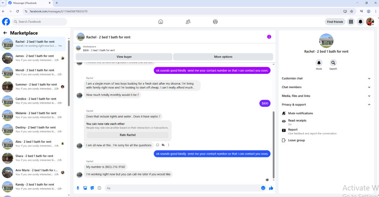This screenshot has width=379, height=197.
Task: Open Destiny 2 bed 1 bath conversation
Action: 33,129
